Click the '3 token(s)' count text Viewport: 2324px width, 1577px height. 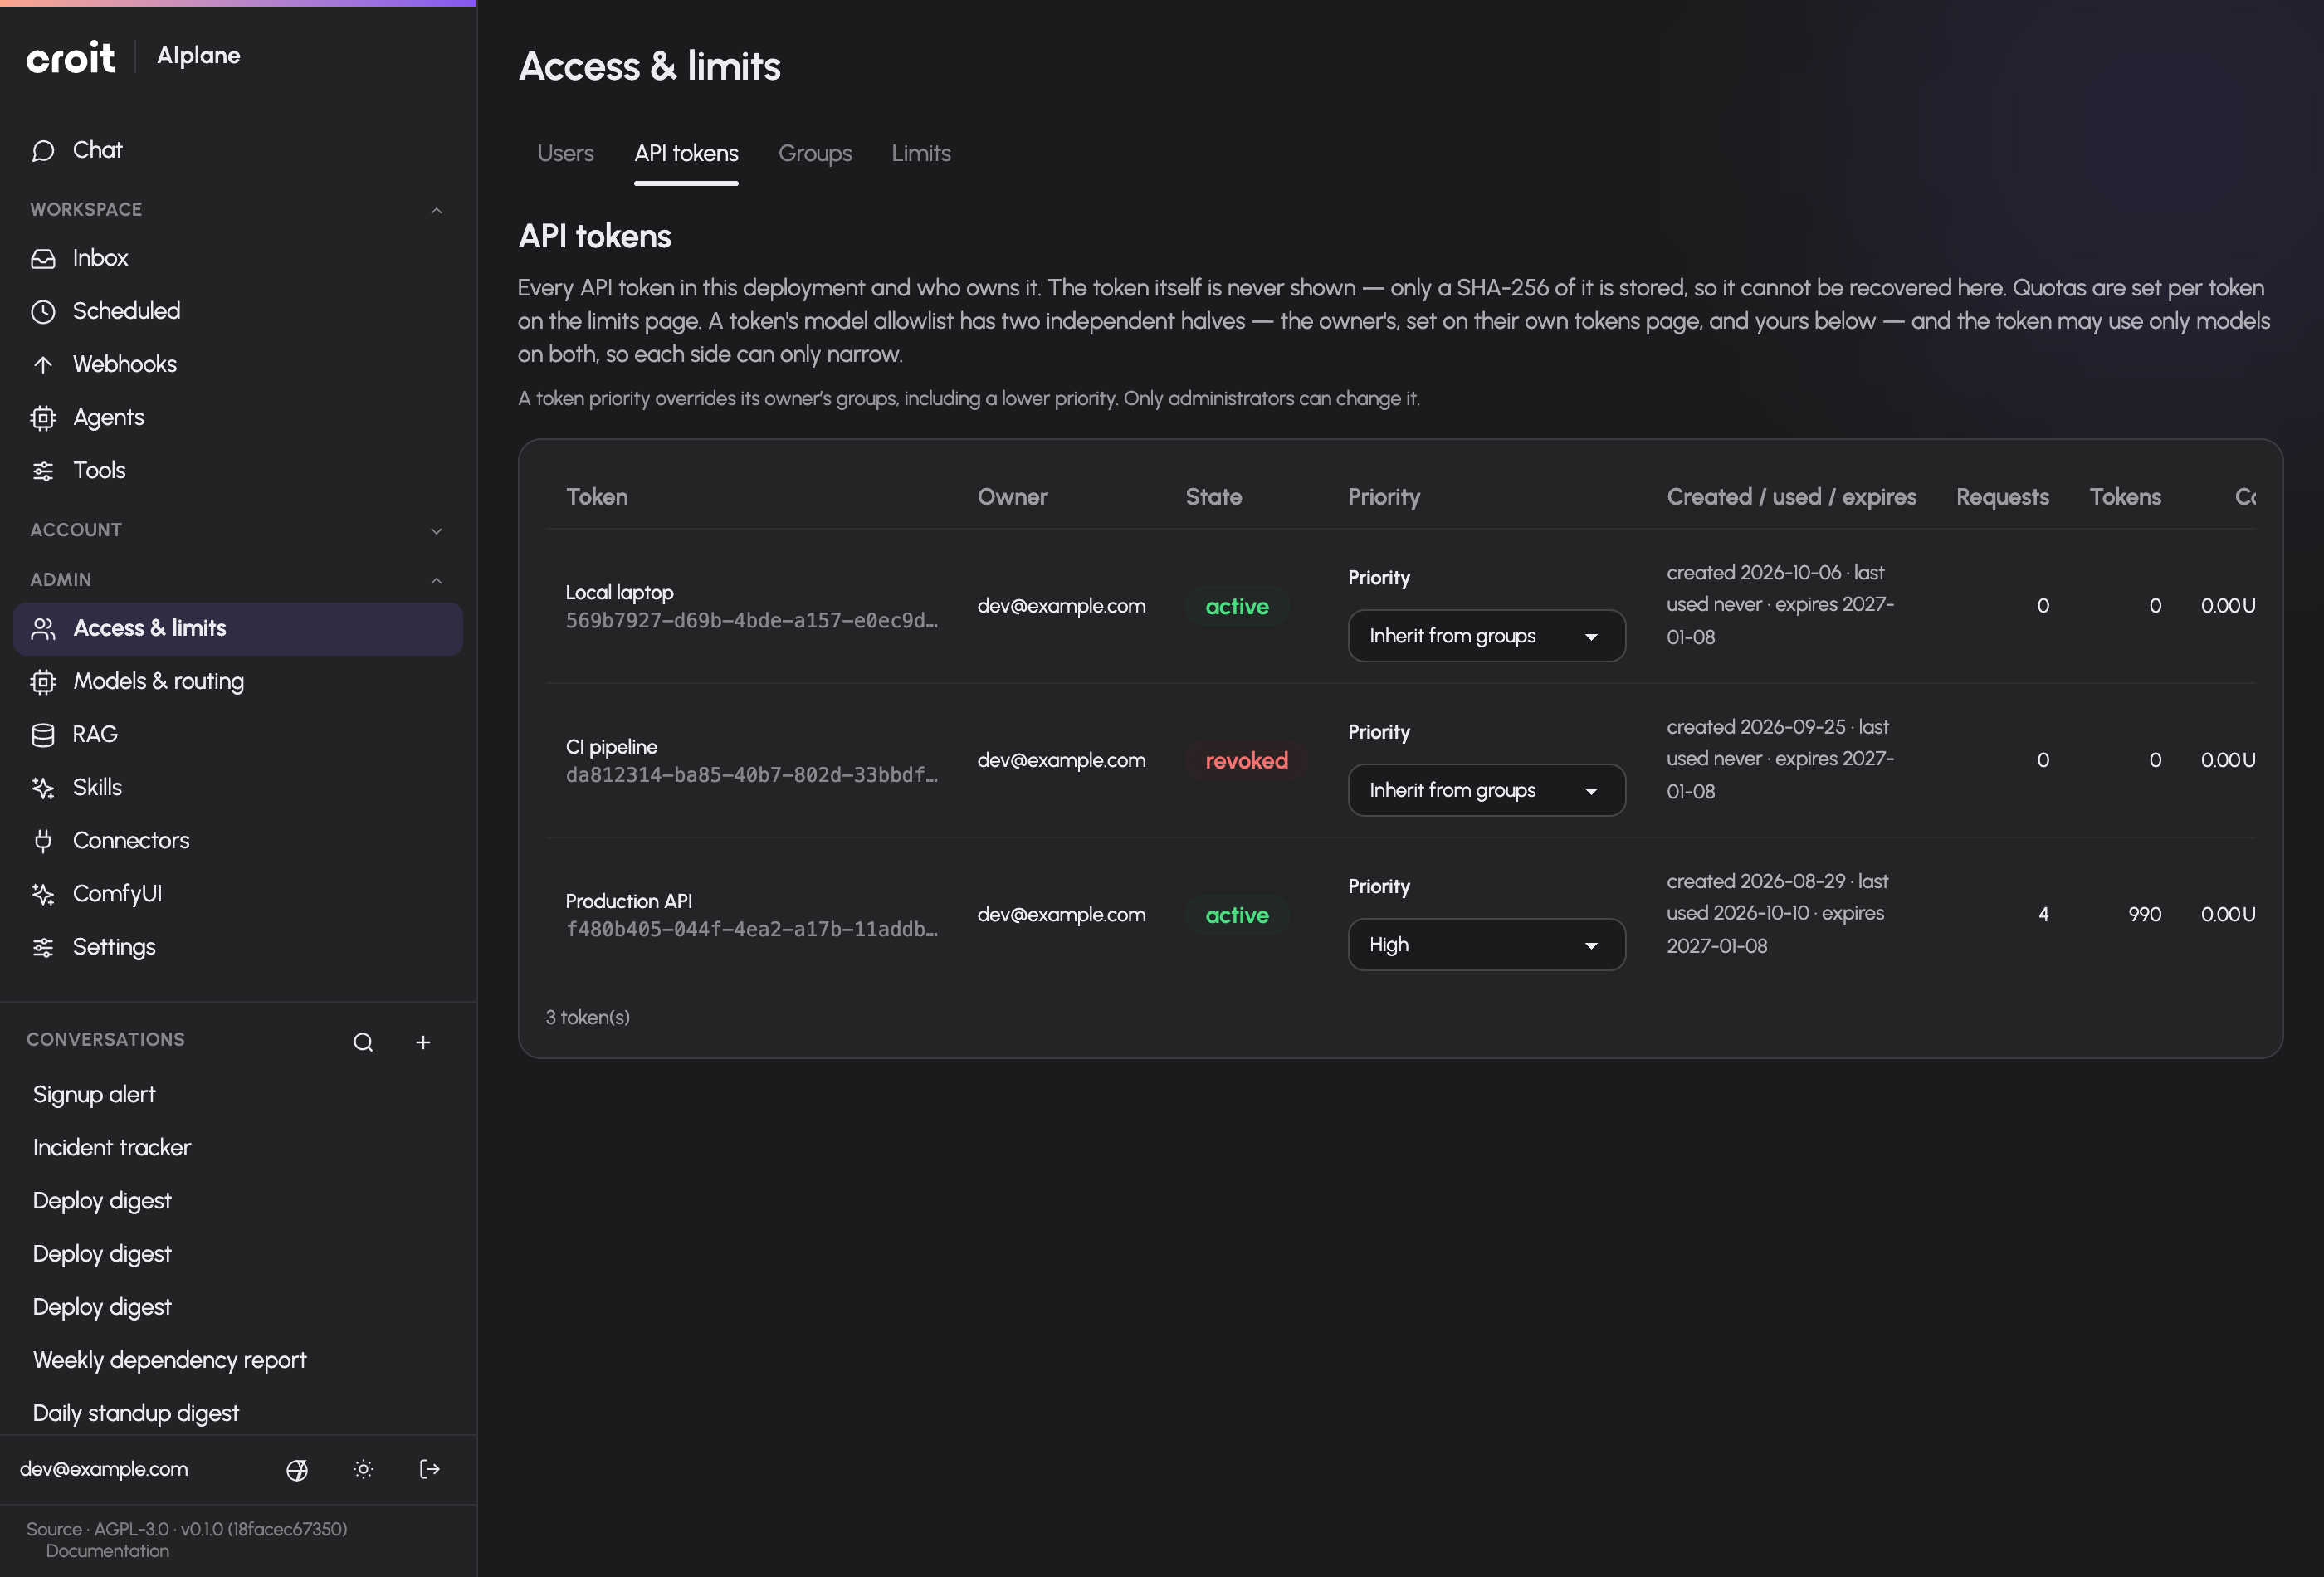pyautogui.click(x=587, y=1017)
